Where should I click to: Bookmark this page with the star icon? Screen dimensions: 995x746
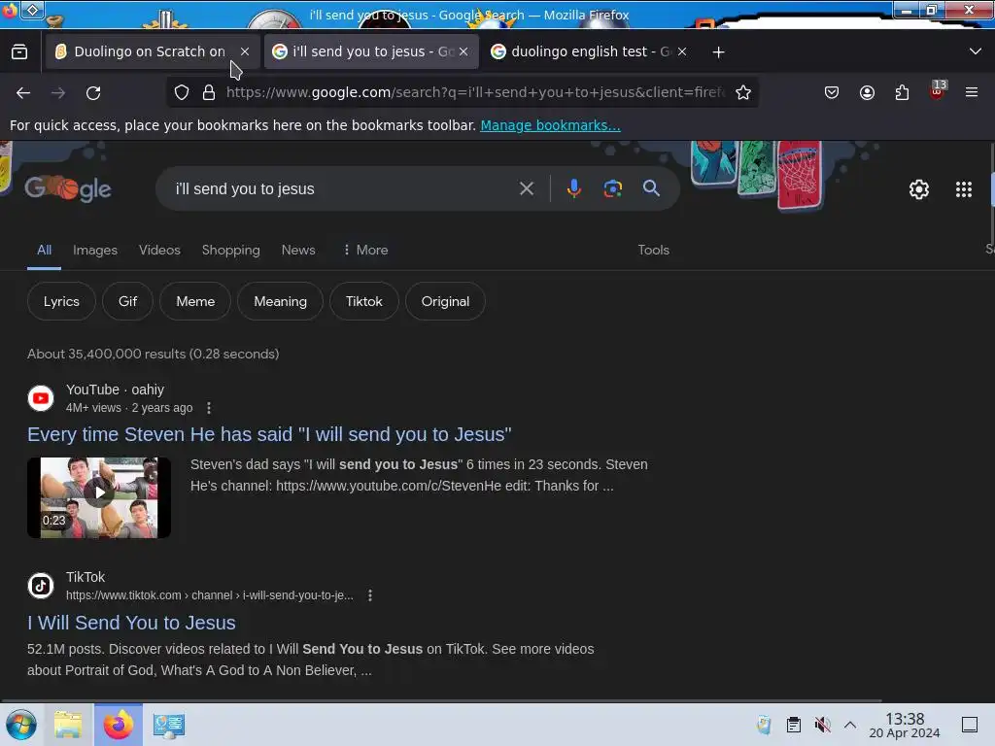[x=743, y=92]
